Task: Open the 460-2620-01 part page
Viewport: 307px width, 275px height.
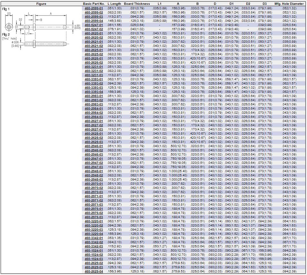Action: [x=94, y=33]
